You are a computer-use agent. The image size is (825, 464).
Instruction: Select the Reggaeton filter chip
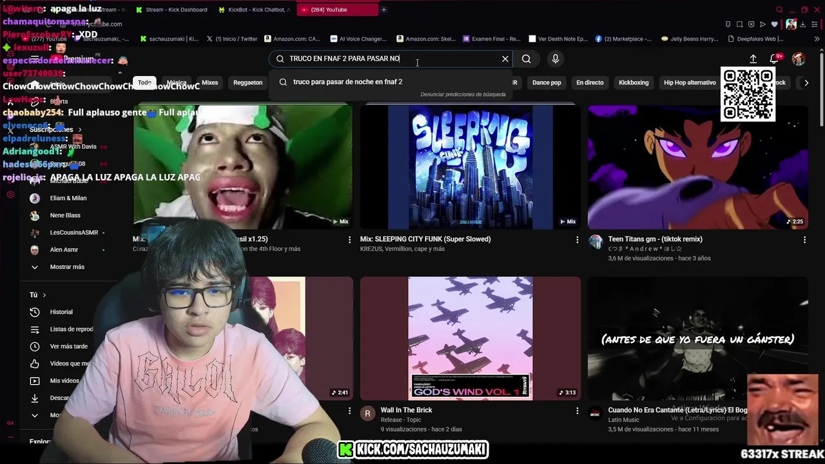[247, 82]
